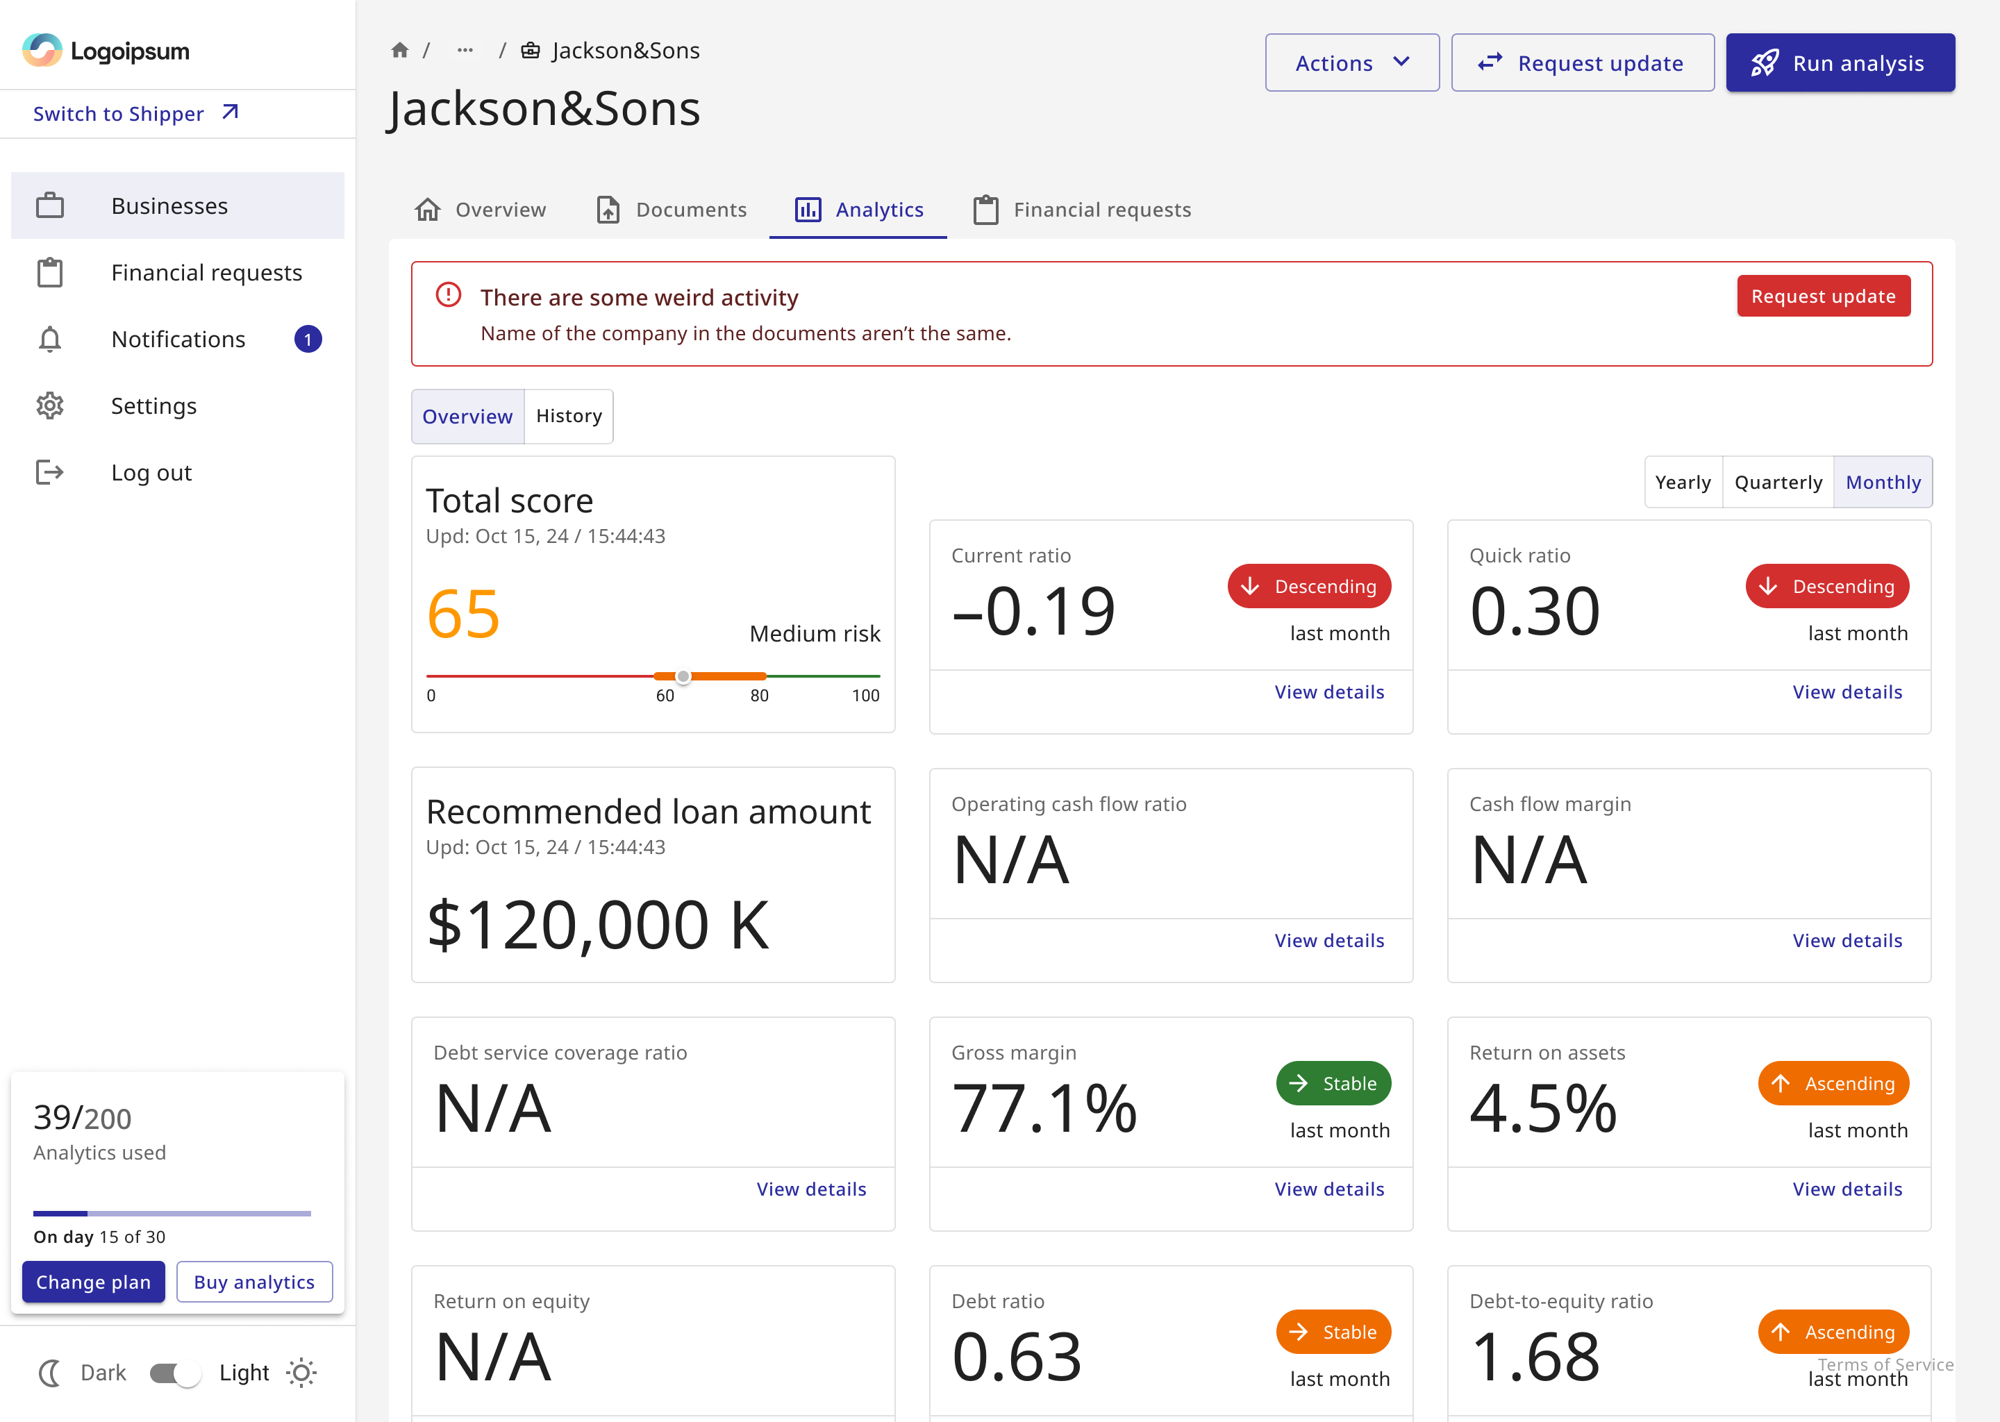Click the Change plan button
The image size is (2000, 1422).
tap(94, 1282)
